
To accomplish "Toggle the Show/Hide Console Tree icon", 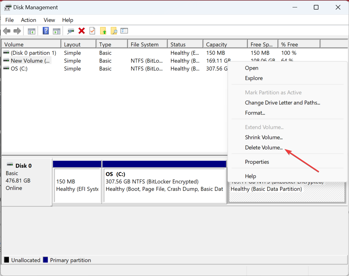I will [x=31, y=31].
